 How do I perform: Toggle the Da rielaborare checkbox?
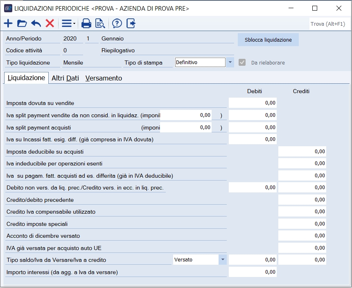pos(242,63)
